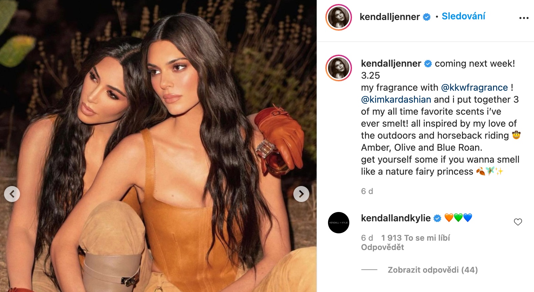Viewport: 534px width, 292px height.
Task: Click the verified badge next to header username
Action: [x=427, y=17]
